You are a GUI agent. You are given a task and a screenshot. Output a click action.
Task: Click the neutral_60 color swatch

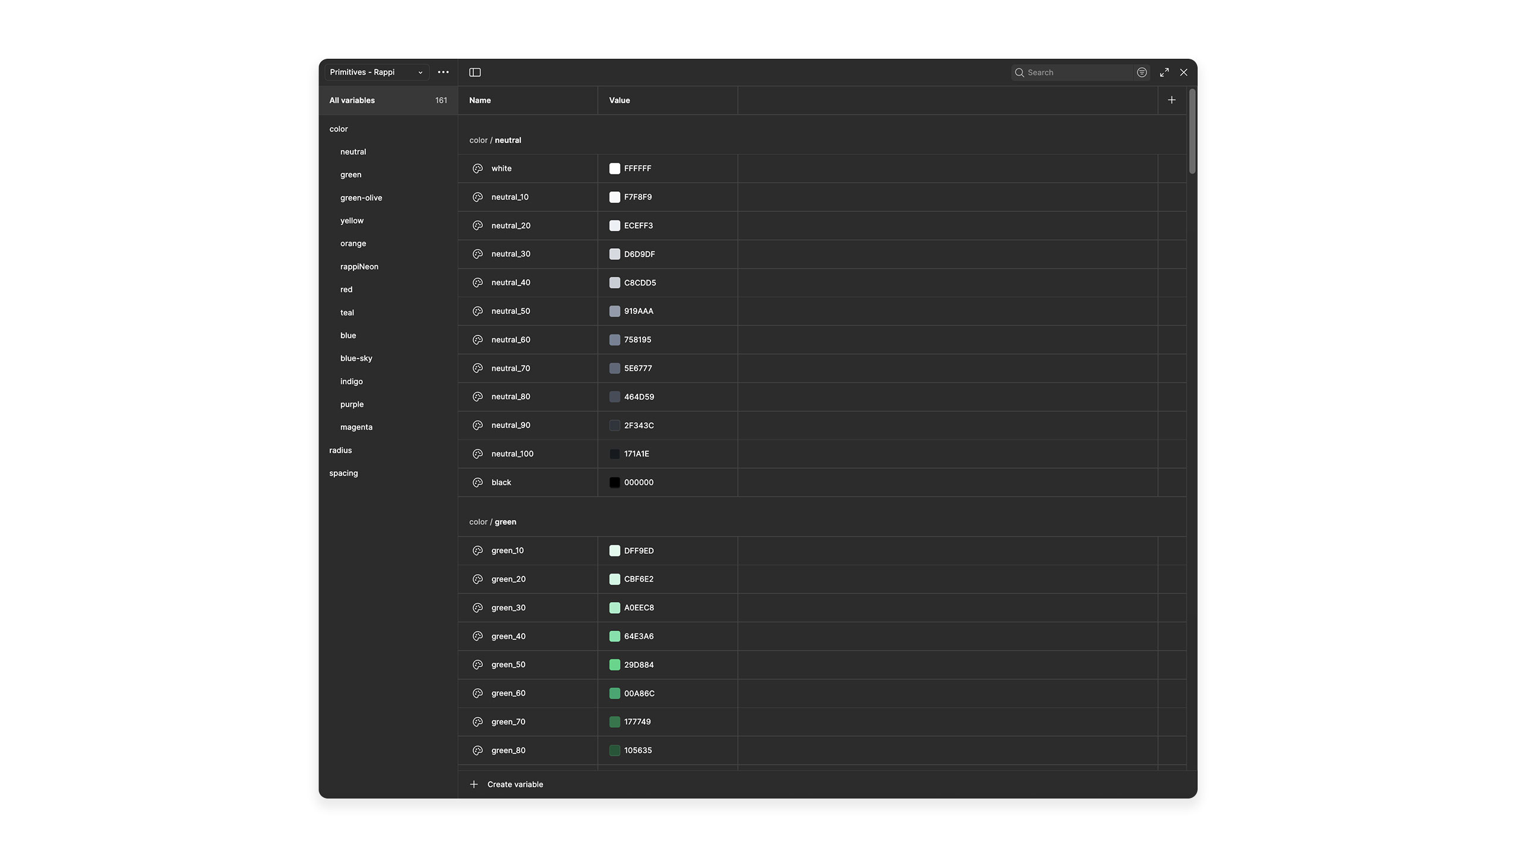point(614,340)
